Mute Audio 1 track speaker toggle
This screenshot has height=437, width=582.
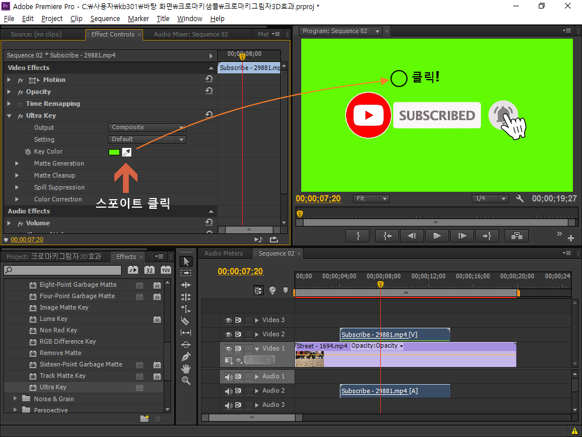click(228, 377)
